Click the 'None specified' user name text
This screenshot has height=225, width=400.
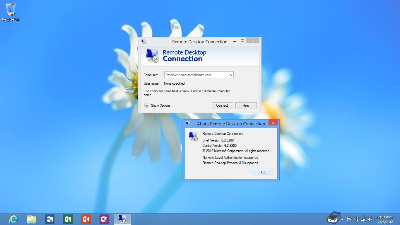[x=174, y=83]
